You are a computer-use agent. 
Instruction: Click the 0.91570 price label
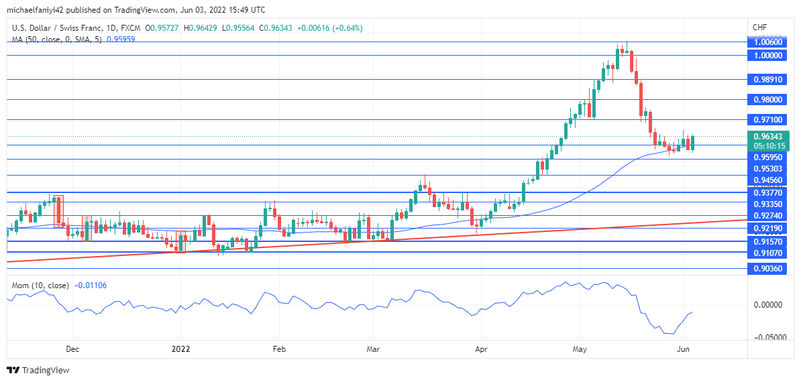[x=769, y=241]
